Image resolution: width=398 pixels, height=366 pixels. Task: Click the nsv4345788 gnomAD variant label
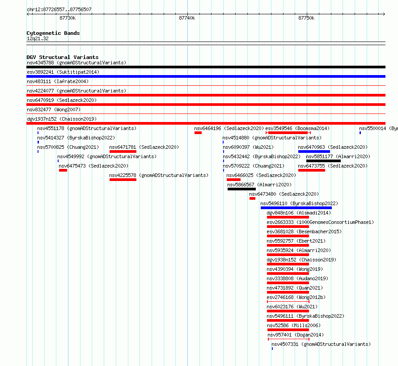pos(76,63)
